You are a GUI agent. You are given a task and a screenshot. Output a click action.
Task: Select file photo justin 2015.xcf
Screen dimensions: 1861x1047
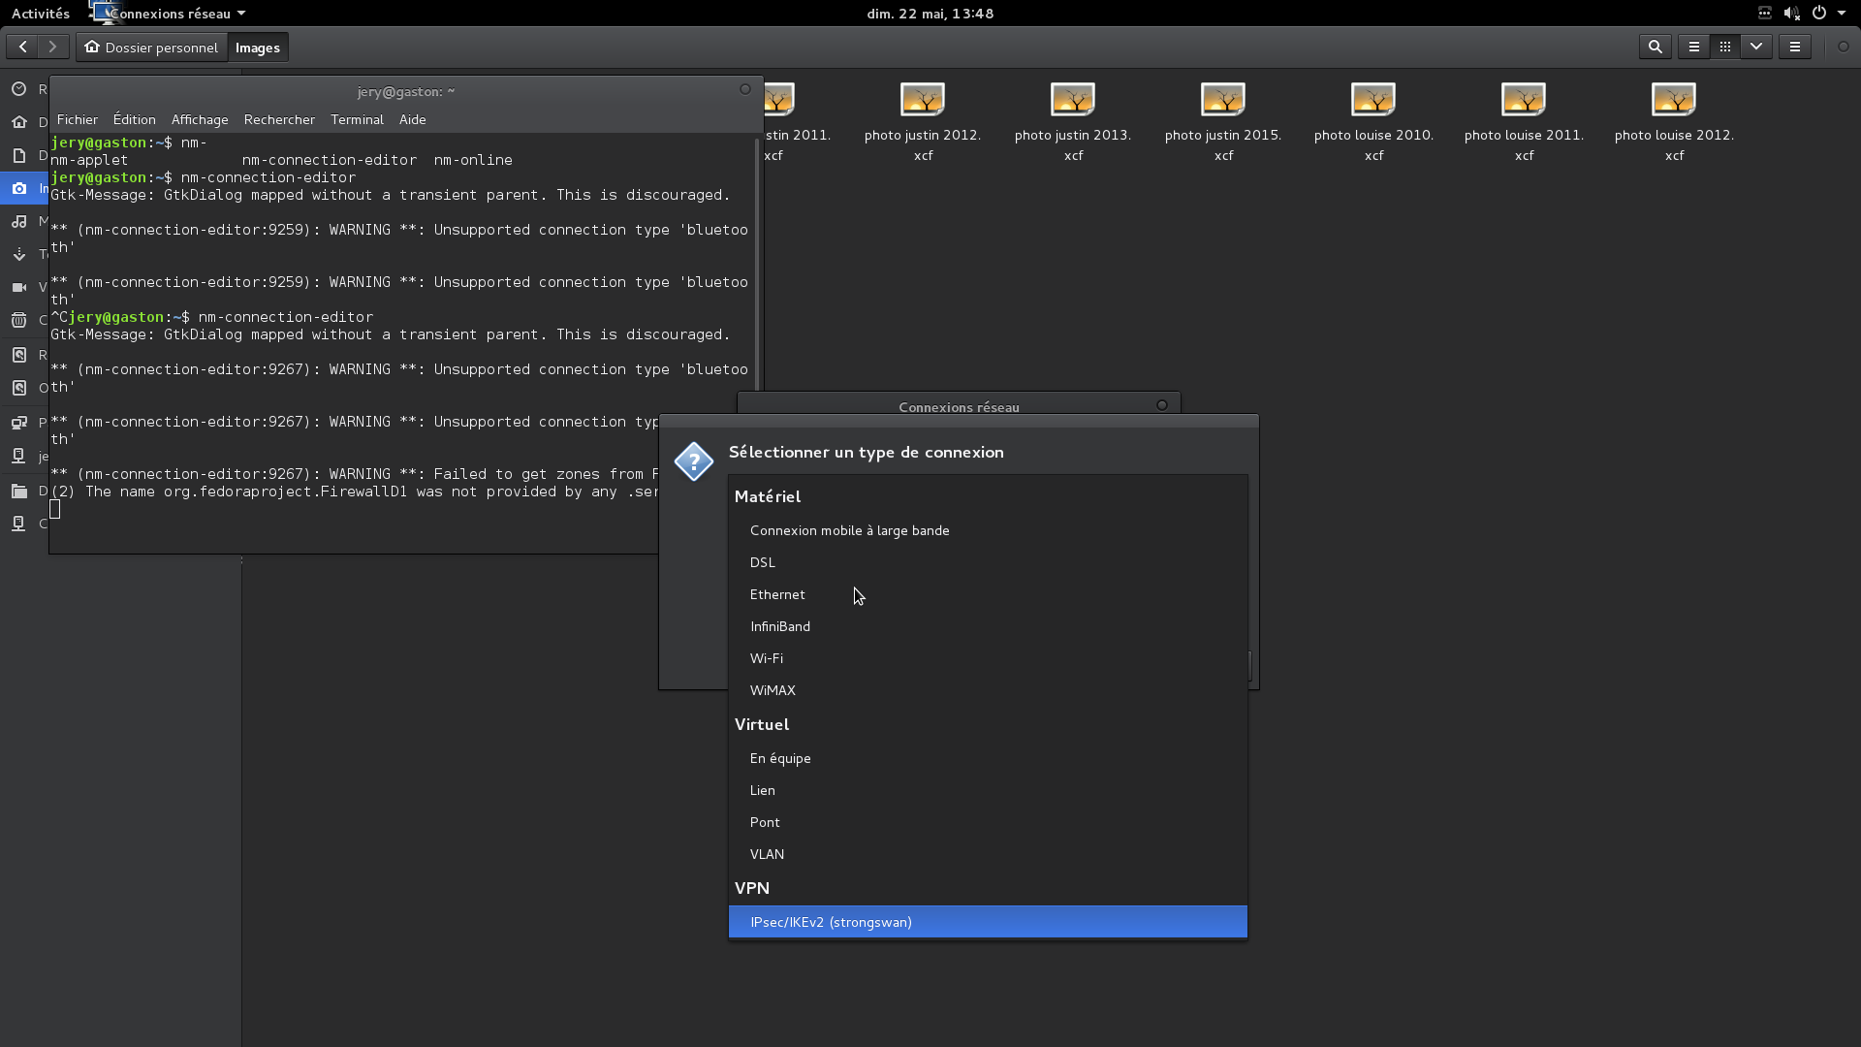click(1223, 121)
